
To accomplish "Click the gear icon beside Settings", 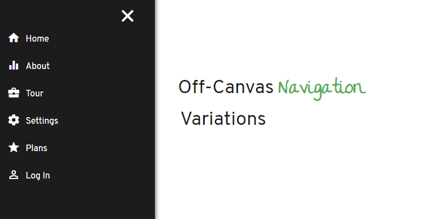I will [14, 120].
